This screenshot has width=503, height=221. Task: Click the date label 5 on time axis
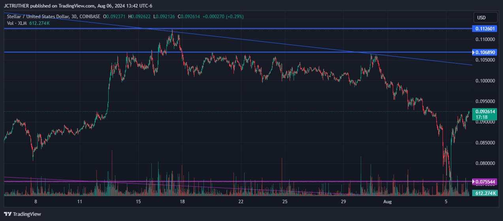tap(446, 202)
